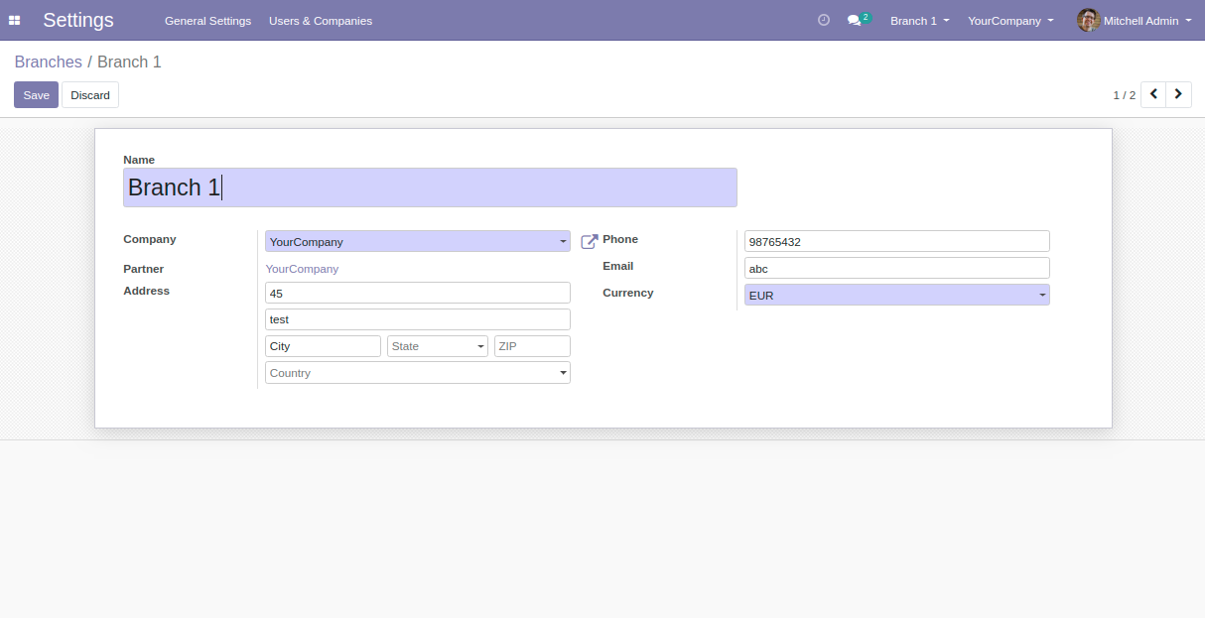Viewport: 1205px width, 618px height.
Task: Click Mitchell Admin avatar picture
Action: click(1088, 20)
